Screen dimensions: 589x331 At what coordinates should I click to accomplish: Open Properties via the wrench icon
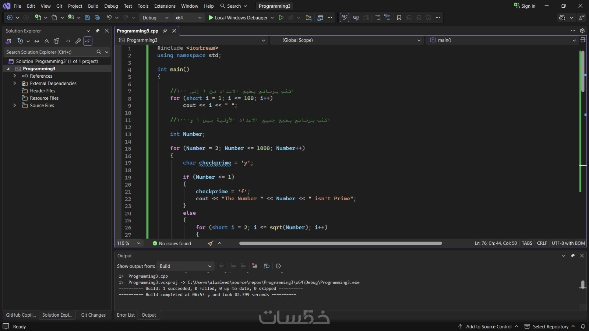click(78, 41)
